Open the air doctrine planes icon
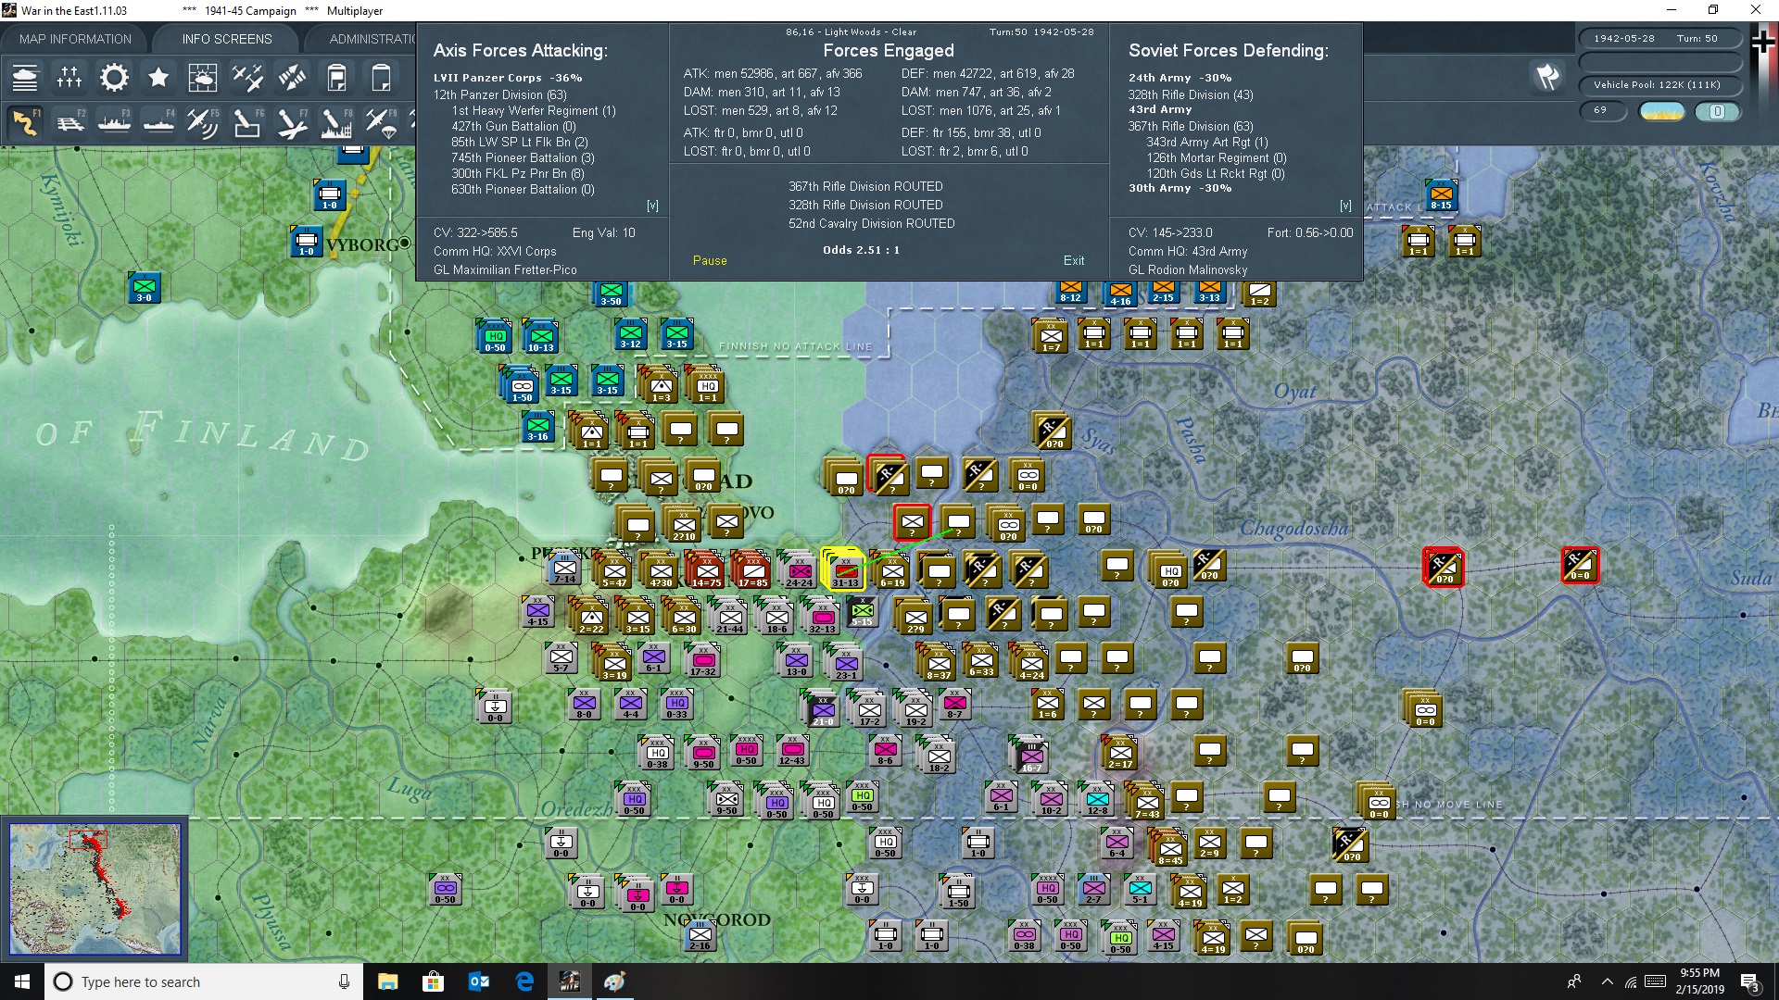Image resolution: width=1779 pixels, height=1000 pixels. coord(247,78)
